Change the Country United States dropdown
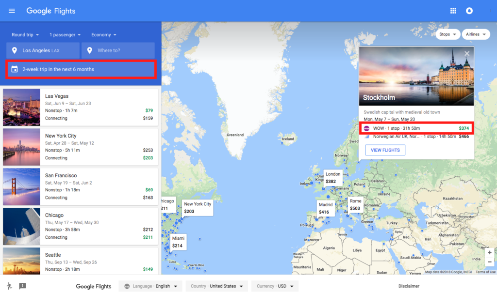The image size is (497, 293). tap(216, 286)
